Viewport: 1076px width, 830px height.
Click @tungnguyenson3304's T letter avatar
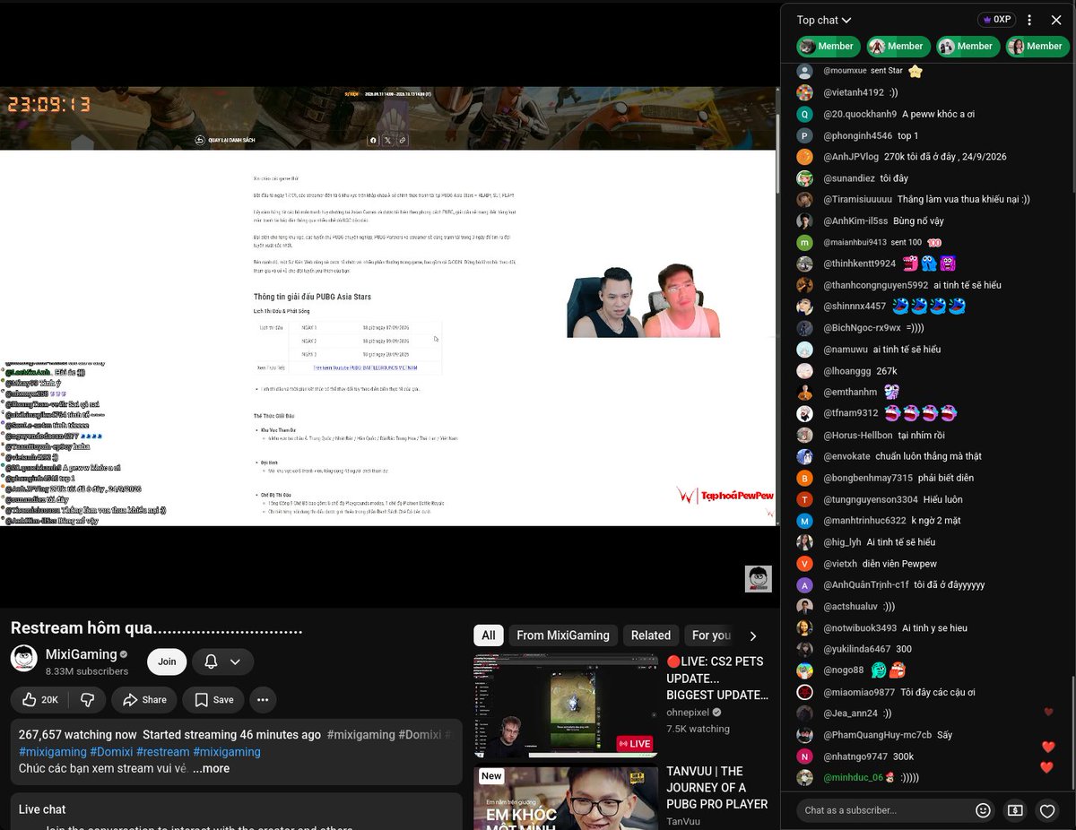click(805, 499)
